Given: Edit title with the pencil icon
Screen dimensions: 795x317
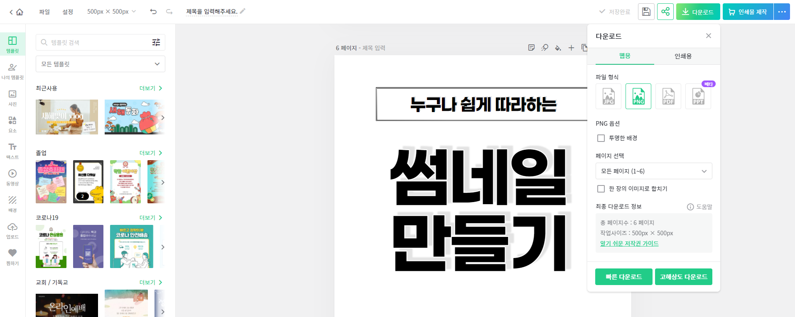Looking at the screenshot, I should pos(243,11).
